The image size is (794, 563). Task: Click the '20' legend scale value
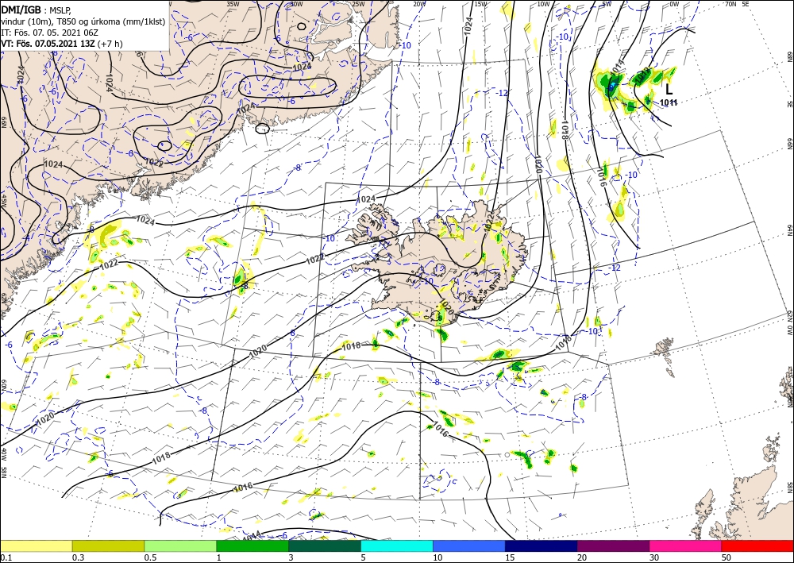pos(582,557)
